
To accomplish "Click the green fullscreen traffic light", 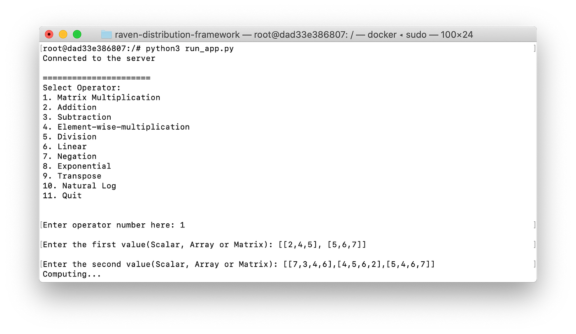I will 77,35.
